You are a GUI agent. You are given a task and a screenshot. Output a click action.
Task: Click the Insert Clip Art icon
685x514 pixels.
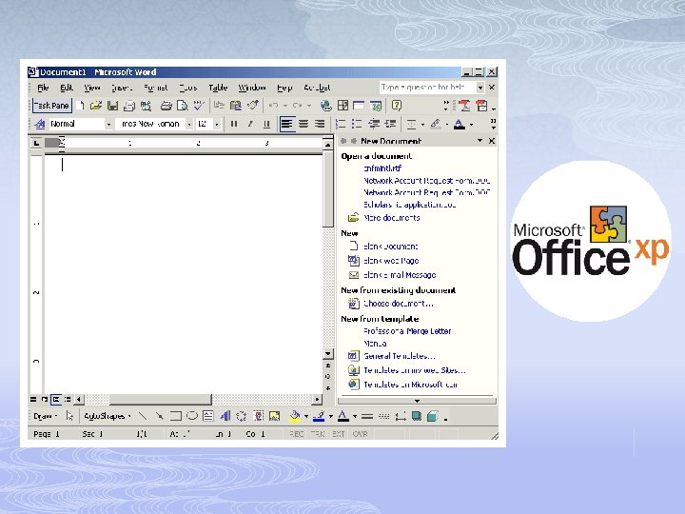(x=258, y=416)
